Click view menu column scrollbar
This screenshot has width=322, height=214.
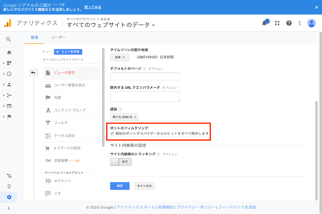(103, 98)
